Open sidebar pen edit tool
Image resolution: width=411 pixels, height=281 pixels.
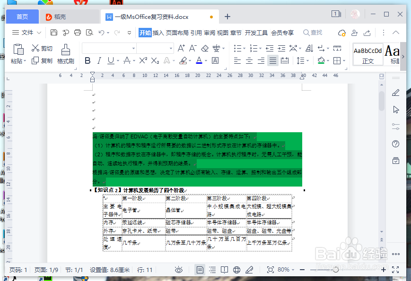tap(396, 93)
